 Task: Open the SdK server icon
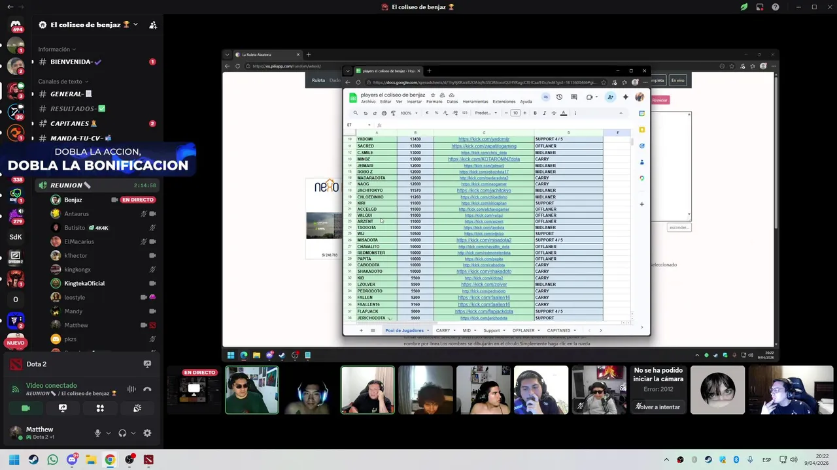[16, 237]
